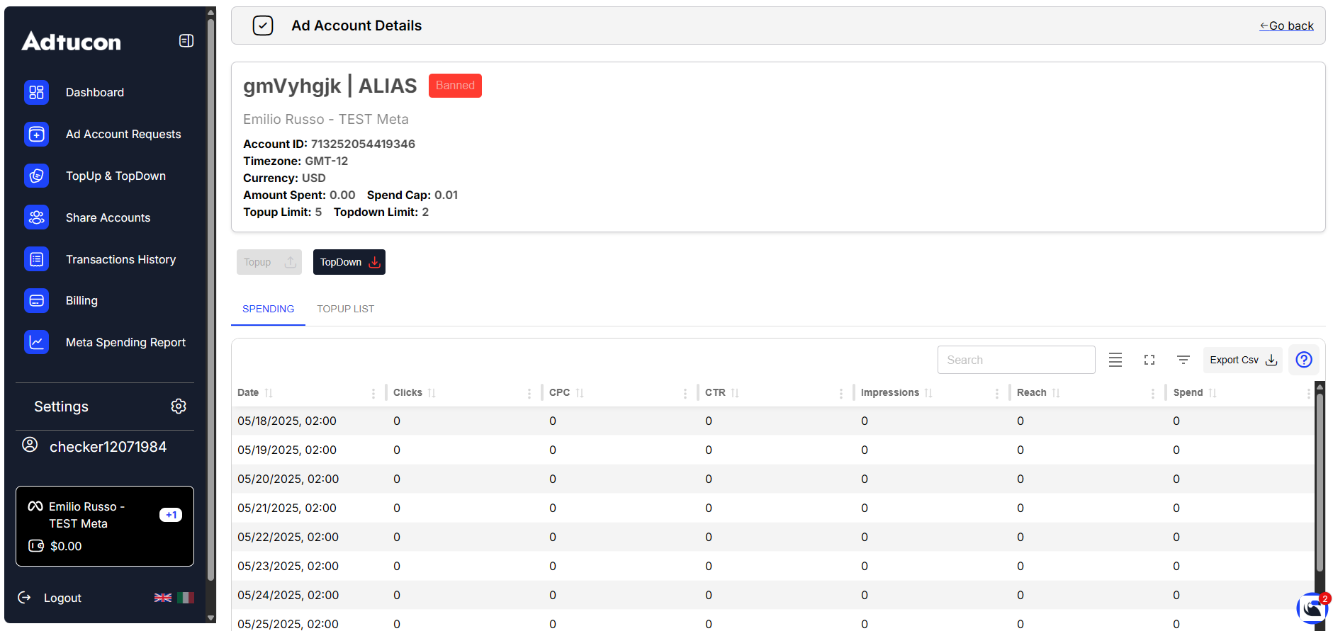
Task: Click the Meta logo in account card
Action: [35, 506]
